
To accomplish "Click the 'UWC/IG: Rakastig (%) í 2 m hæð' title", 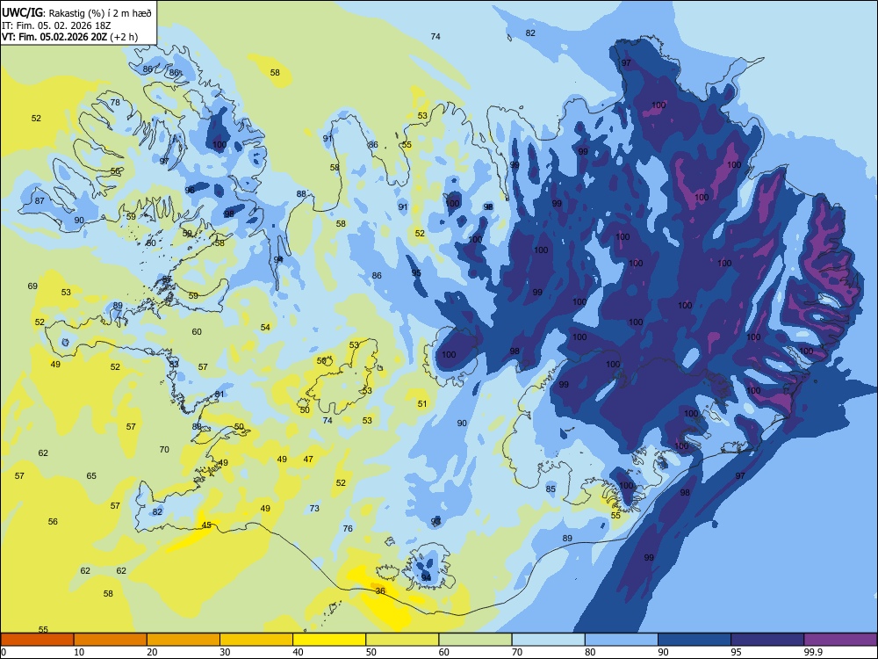I will [x=76, y=11].
